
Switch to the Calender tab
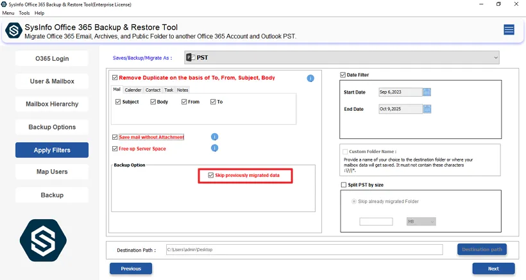[133, 90]
